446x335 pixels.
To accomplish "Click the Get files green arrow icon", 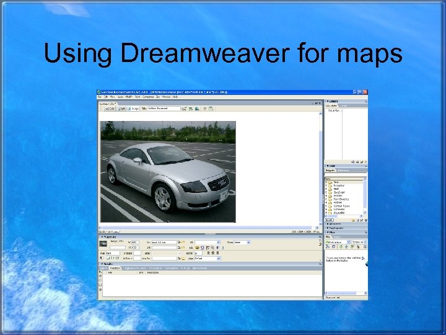I will 341,247.
